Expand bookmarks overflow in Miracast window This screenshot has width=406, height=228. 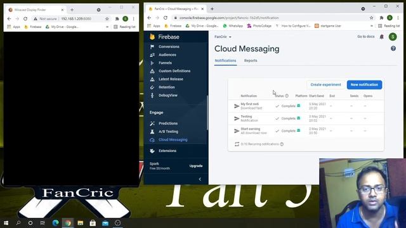tap(107, 27)
